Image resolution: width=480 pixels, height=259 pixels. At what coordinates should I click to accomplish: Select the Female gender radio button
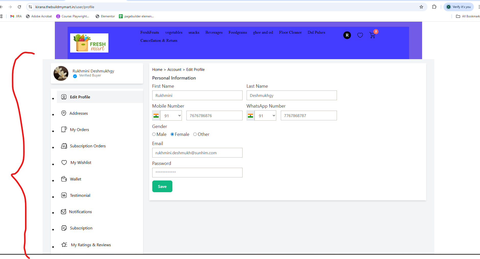click(x=172, y=134)
